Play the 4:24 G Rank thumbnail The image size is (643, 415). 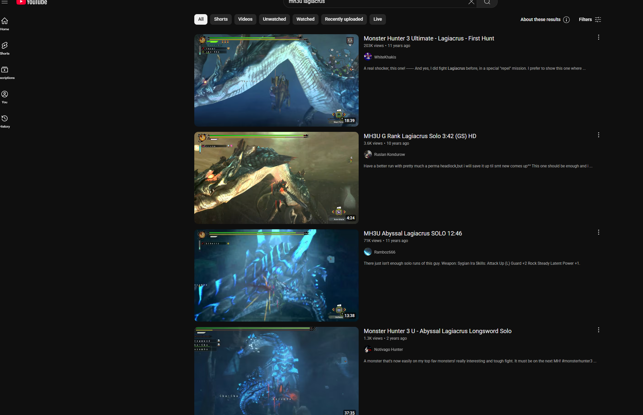(x=276, y=178)
